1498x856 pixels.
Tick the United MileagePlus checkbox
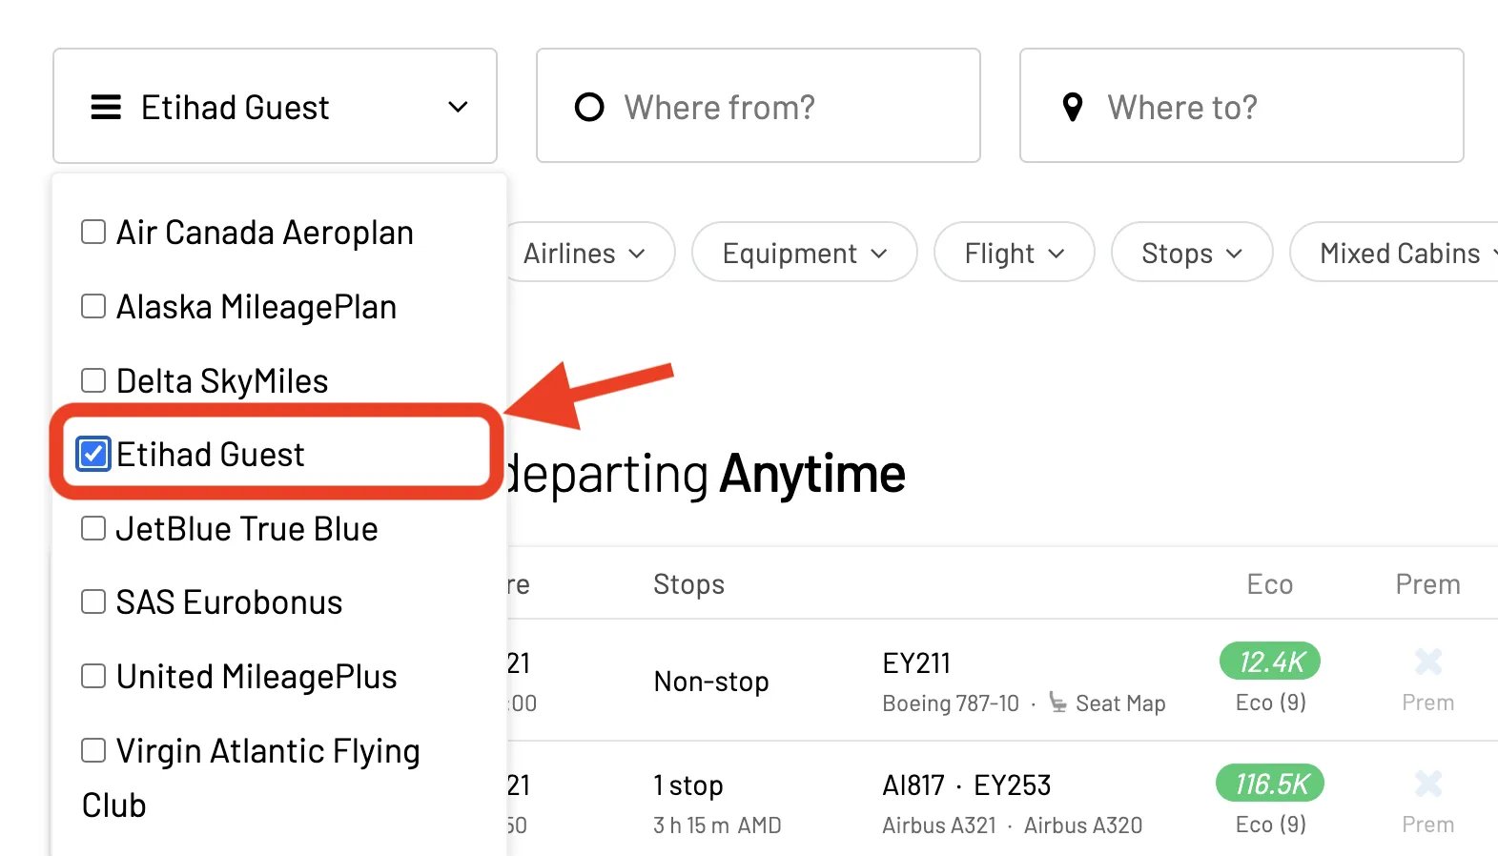[93, 676]
